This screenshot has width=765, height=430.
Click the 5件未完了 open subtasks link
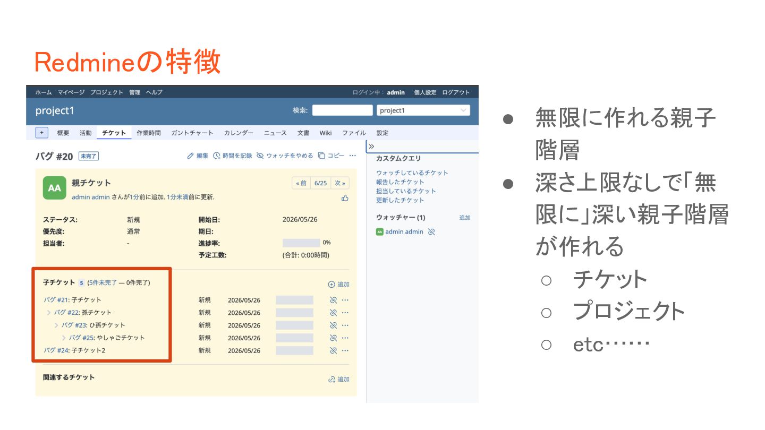point(103,282)
